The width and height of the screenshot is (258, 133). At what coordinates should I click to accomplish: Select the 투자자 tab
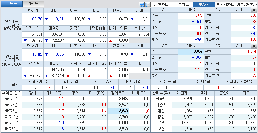click(204, 5)
